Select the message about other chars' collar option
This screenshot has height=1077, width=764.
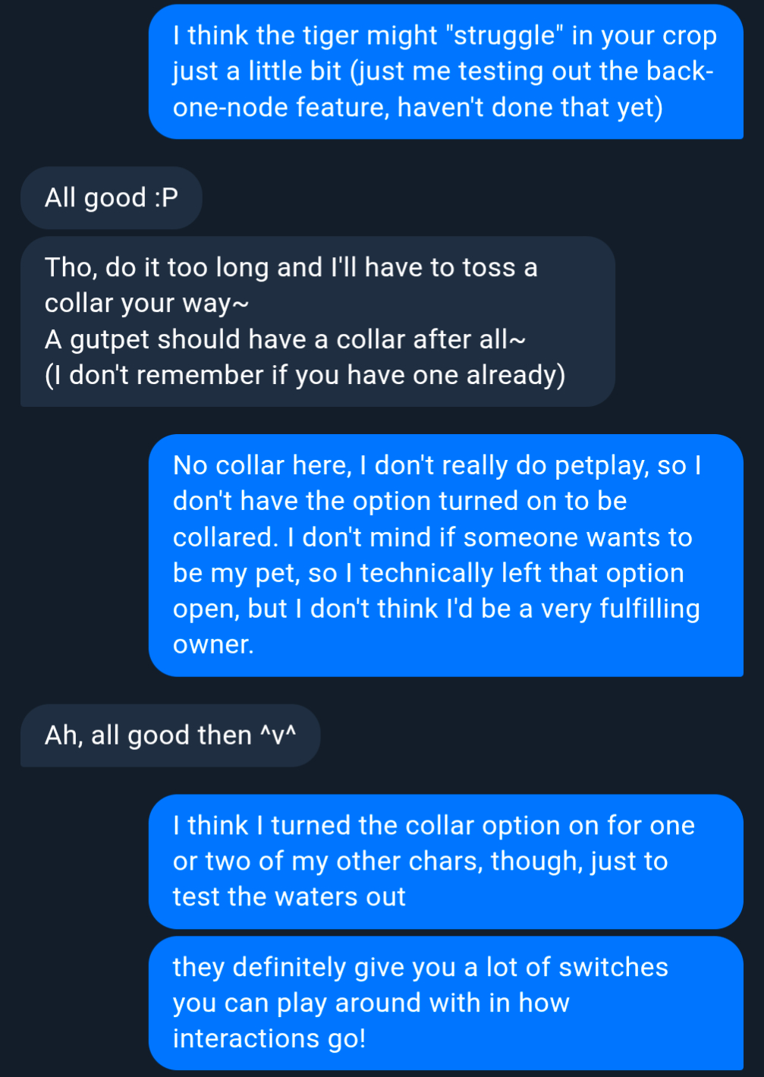[445, 861]
